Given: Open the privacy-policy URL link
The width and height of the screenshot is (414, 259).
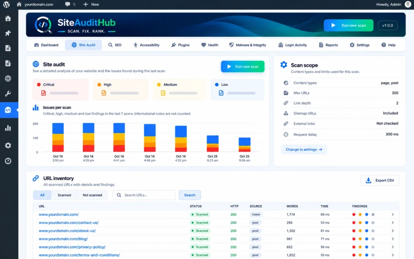Looking at the screenshot, I should [x=72, y=247].
